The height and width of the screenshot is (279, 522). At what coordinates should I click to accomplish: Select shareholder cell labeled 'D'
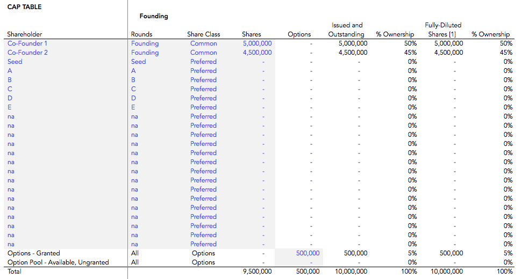coord(10,98)
